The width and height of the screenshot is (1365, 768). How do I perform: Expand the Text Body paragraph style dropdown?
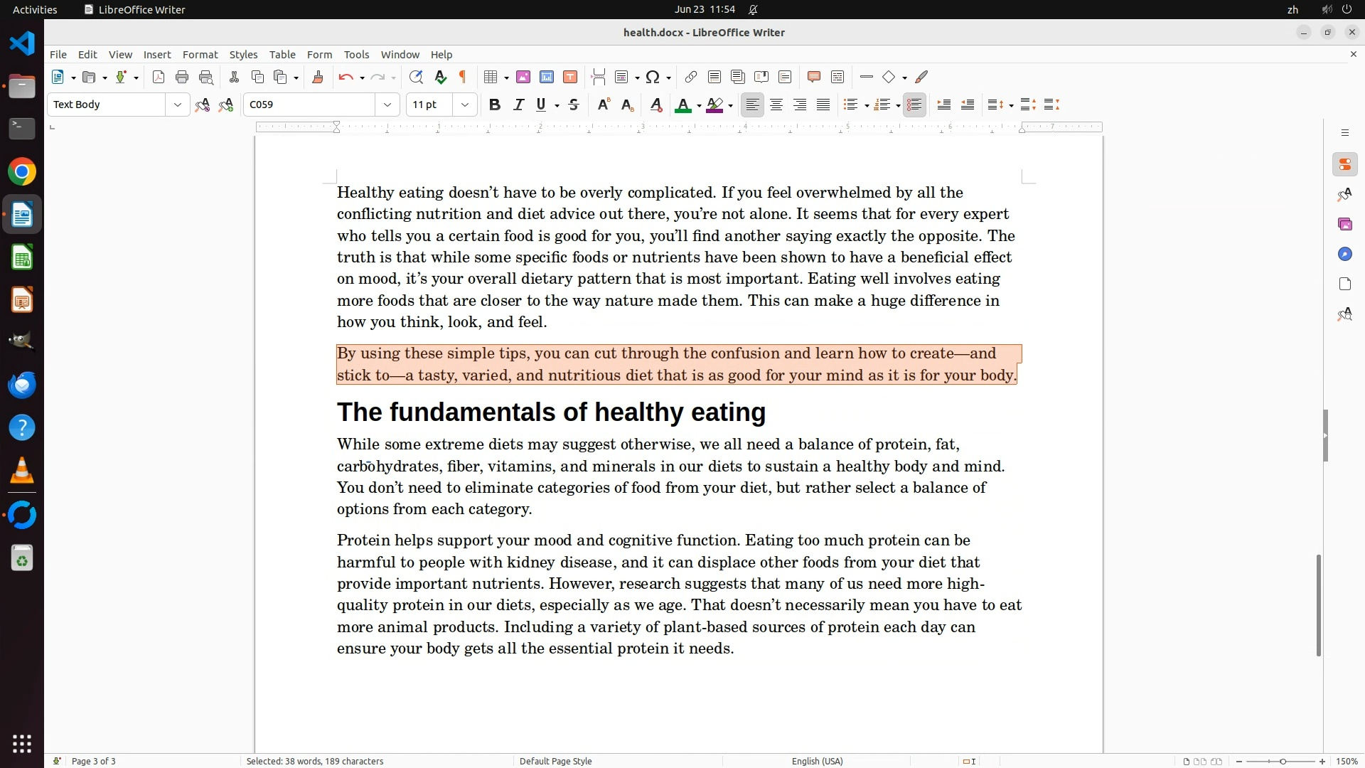(x=177, y=105)
